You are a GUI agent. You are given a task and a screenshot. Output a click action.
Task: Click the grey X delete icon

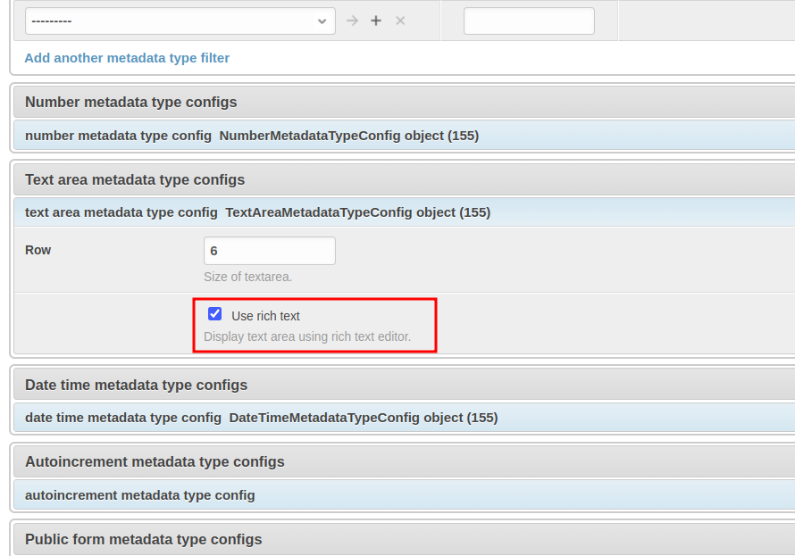tap(400, 21)
